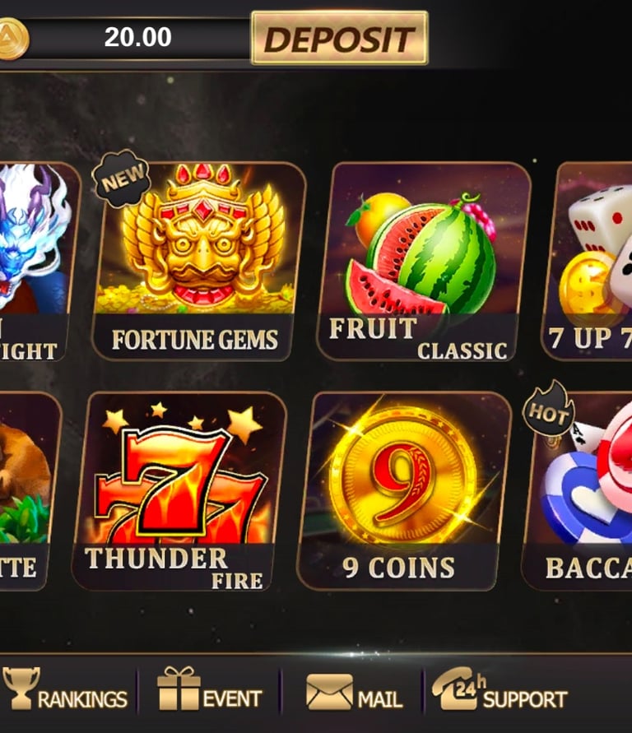Open the blue dragon fight game
The image size is (632, 733).
(x=36, y=261)
